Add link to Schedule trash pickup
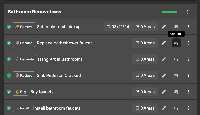The image size is (200, 115). [x=176, y=27]
